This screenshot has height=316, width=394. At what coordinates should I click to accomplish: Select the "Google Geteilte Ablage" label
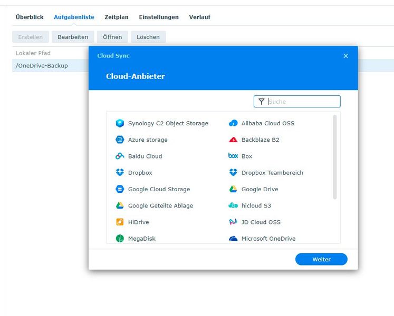[x=160, y=205]
